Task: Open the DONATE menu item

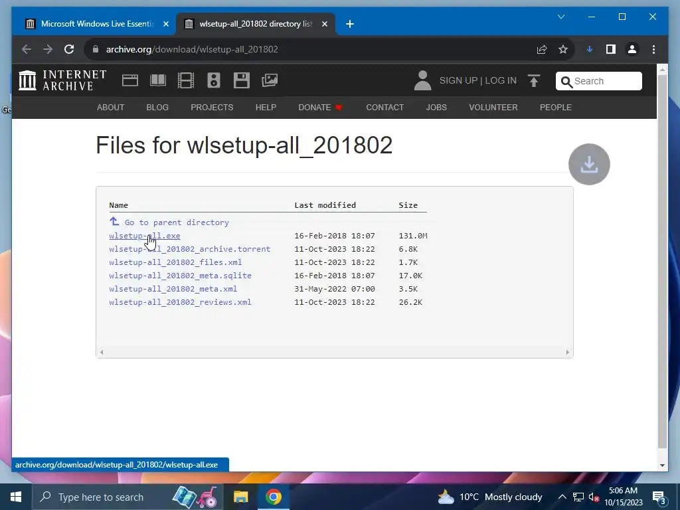Action: pyautogui.click(x=320, y=107)
